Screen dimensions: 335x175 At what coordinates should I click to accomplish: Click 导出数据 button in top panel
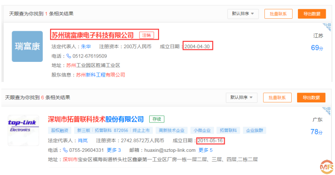(x=312, y=14)
